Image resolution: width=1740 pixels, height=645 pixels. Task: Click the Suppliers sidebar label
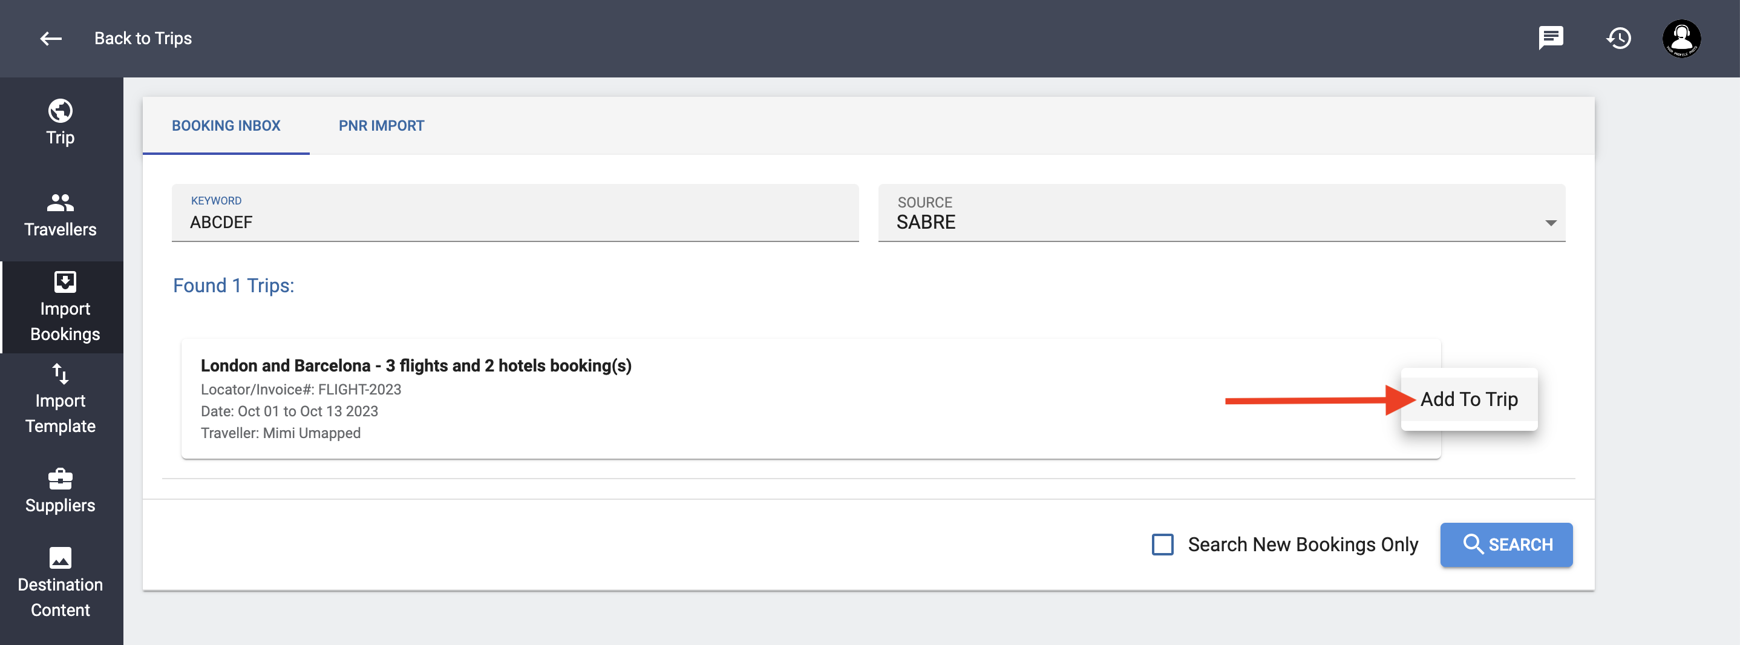[60, 505]
